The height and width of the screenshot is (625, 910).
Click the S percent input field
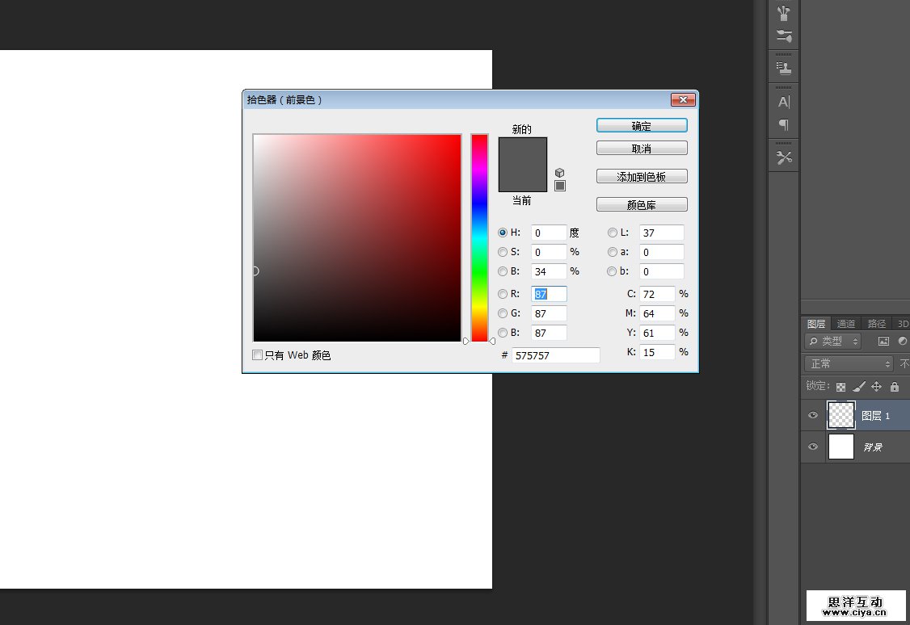click(549, 252)
